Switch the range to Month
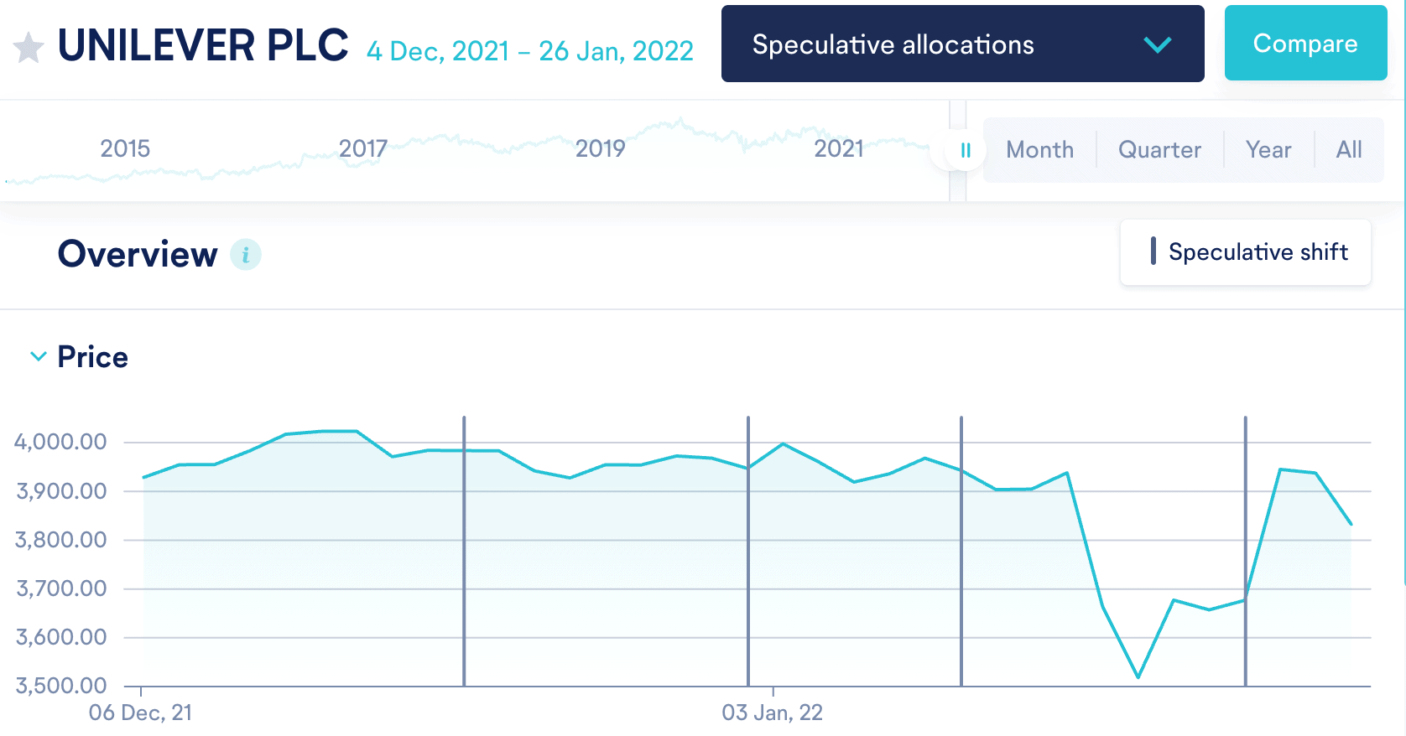Viewport: 1406px width, 736px height. coord(1039,150)
